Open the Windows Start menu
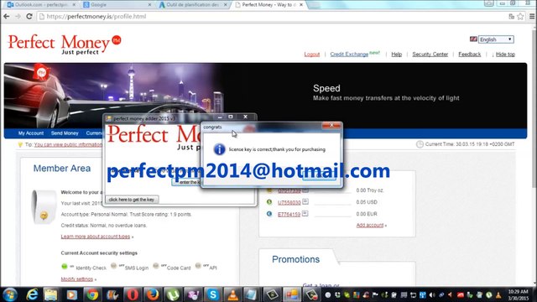Screen dimensions: 537x302 click(9, 294)
